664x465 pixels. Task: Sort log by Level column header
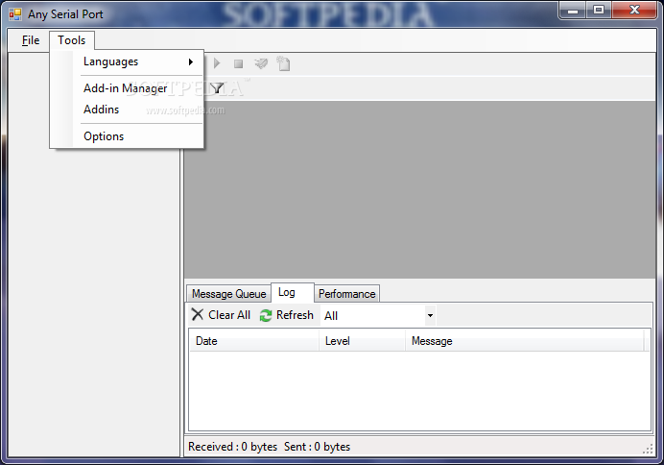(363, 341)
